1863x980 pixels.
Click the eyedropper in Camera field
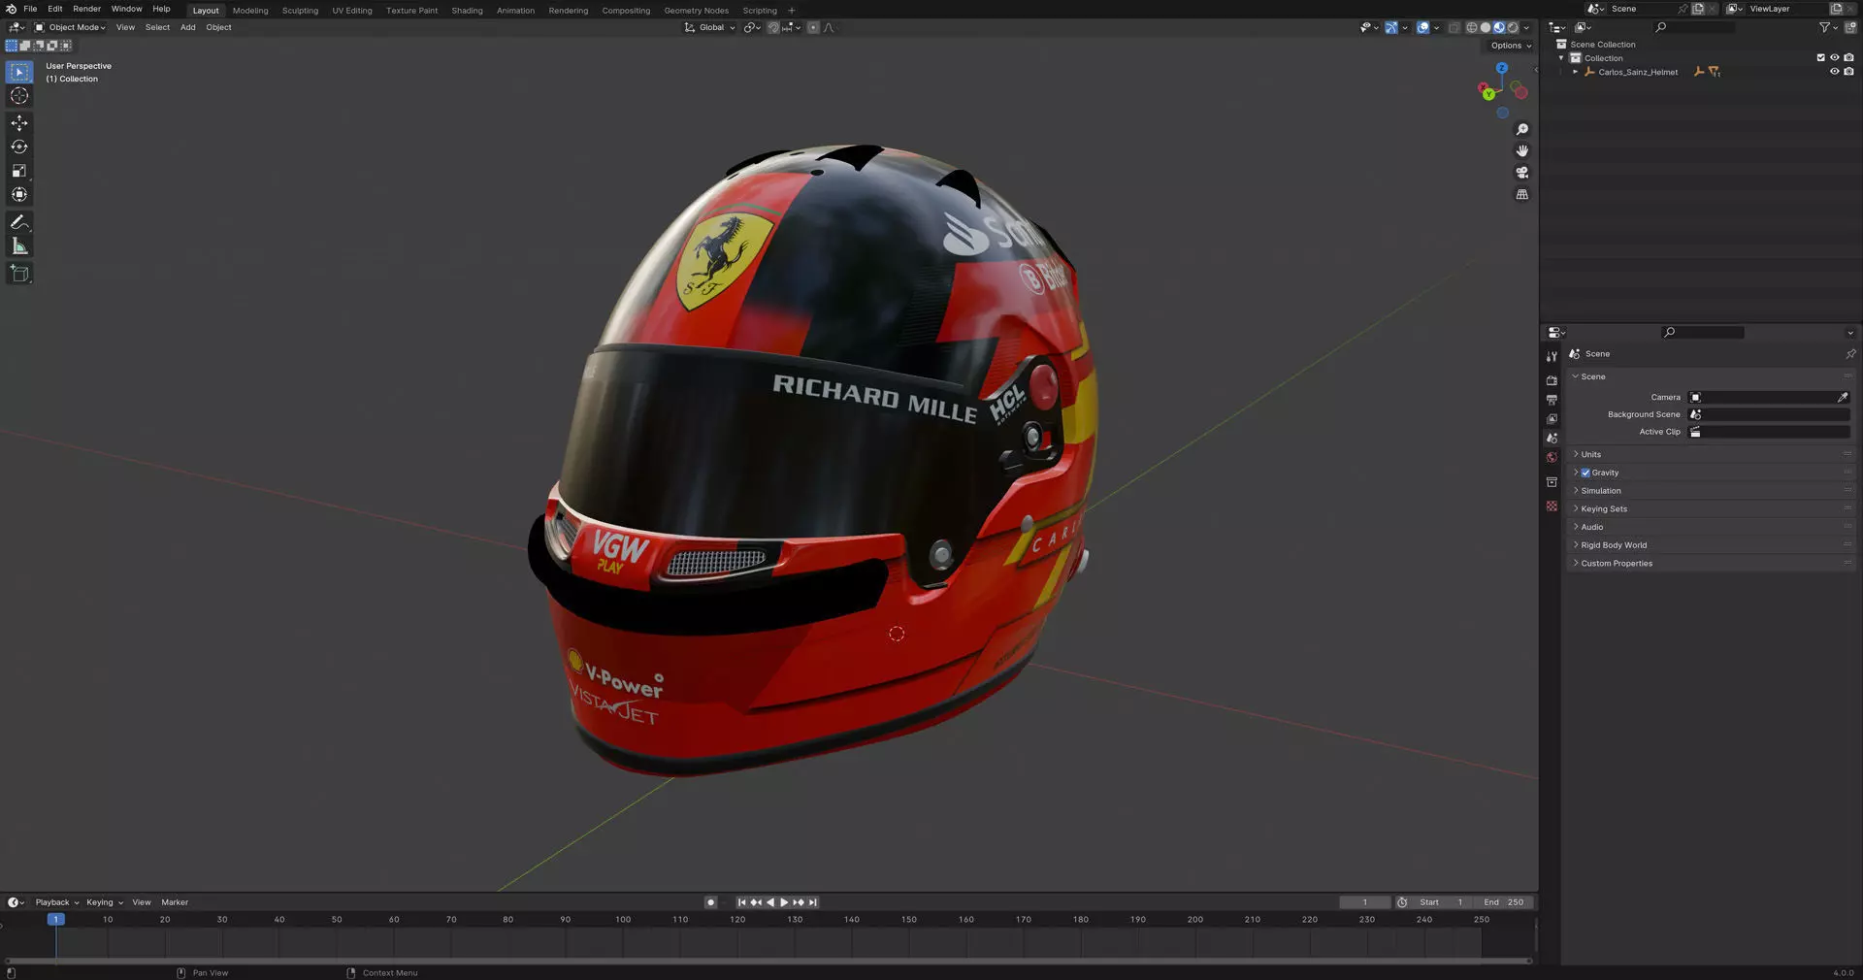point(1842,398)
